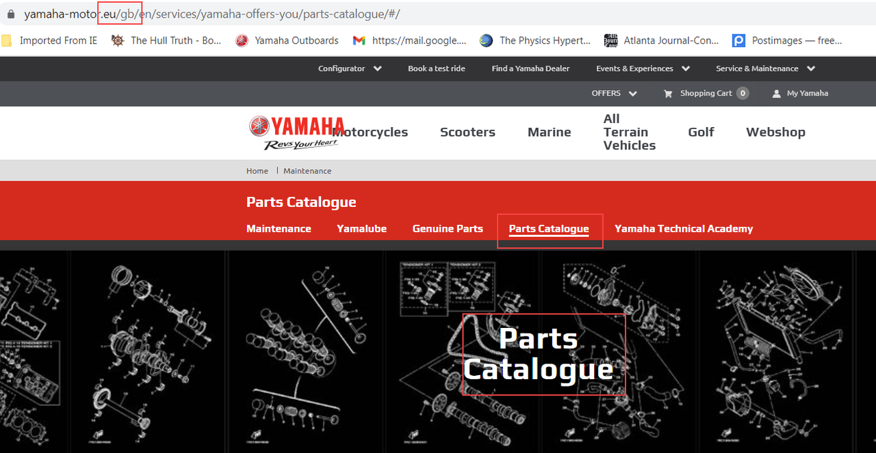Expand the Configurator dropdown

pos(350,68)
